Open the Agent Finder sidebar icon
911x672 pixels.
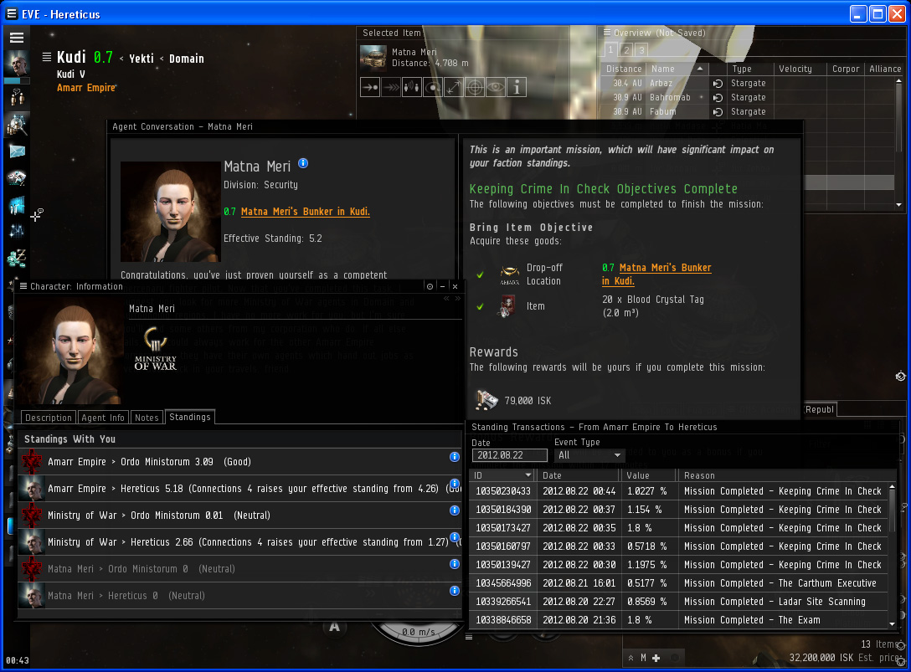pyautogui.click(x=17, y=124)
